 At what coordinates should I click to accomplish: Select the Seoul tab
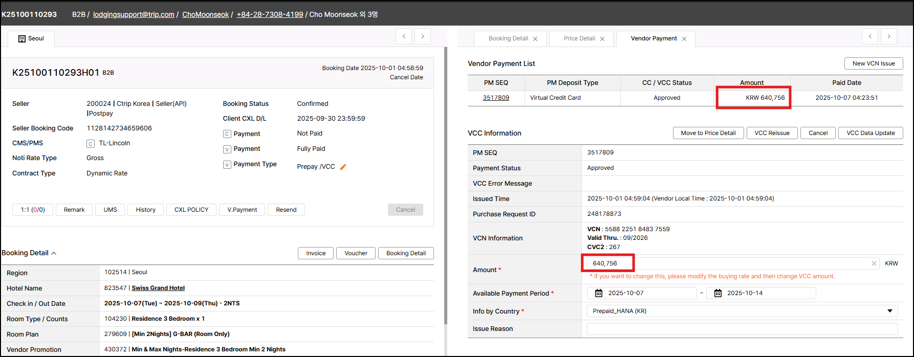[x=31, y=39]
